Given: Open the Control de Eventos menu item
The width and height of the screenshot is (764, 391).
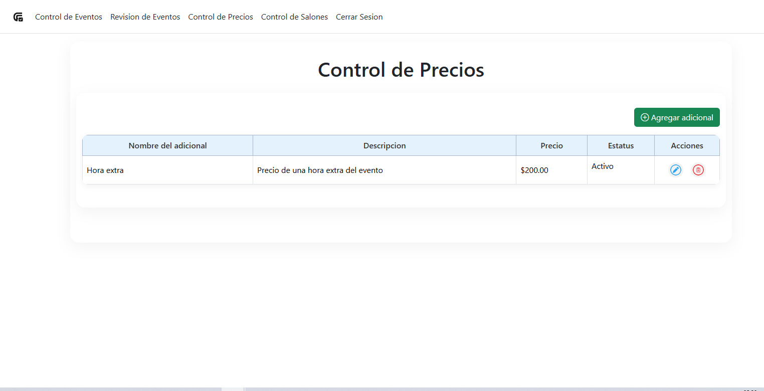Looking at the screenshot, I should (x=69, y=17).
